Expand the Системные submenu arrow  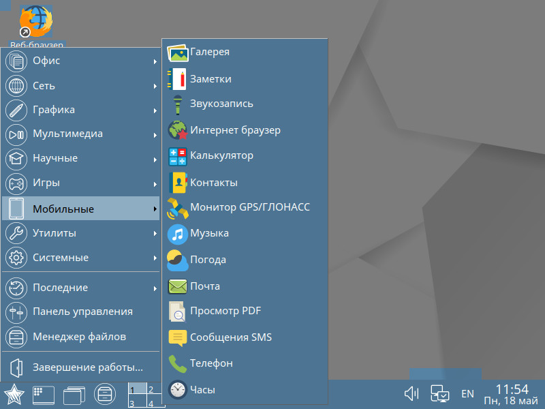(155, 258)
